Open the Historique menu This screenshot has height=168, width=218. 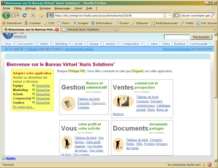coord(45,8)
